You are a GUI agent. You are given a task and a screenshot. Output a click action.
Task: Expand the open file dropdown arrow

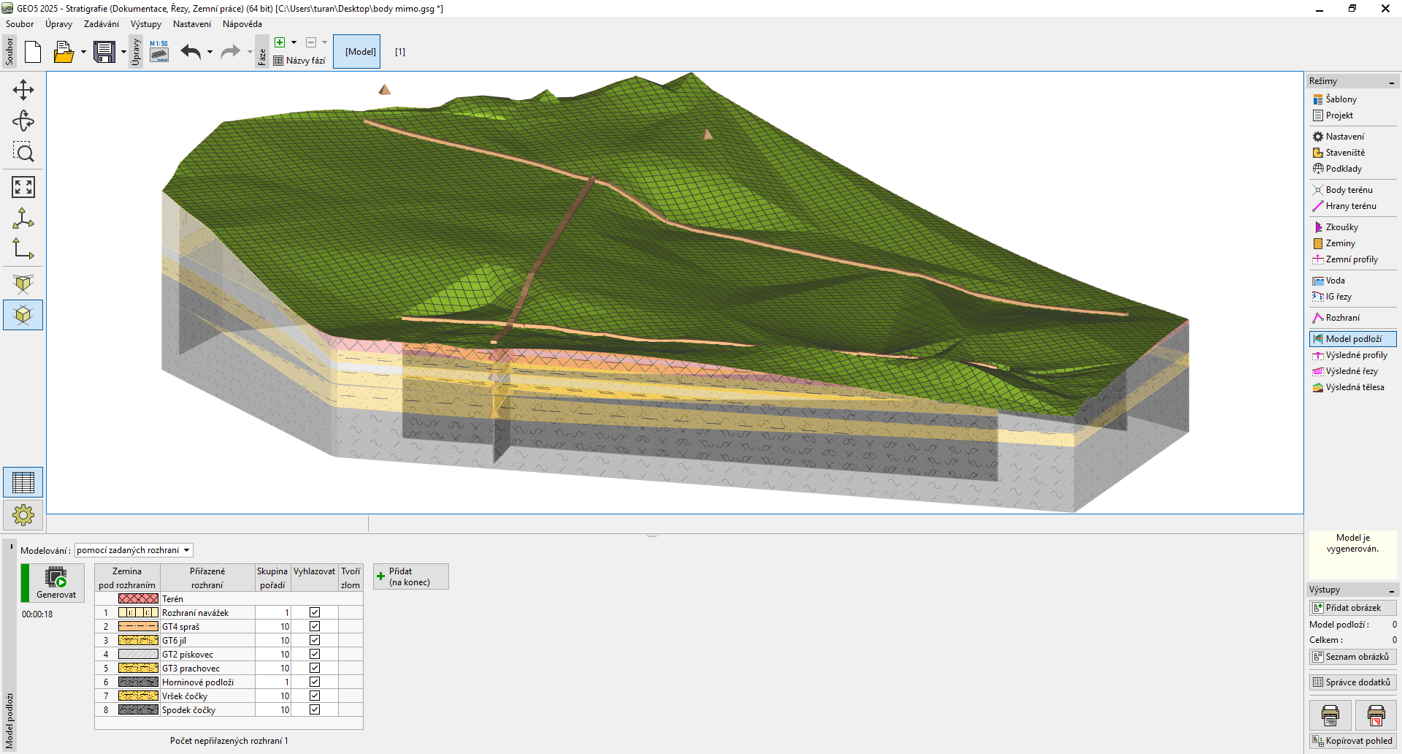click(83, 52)
